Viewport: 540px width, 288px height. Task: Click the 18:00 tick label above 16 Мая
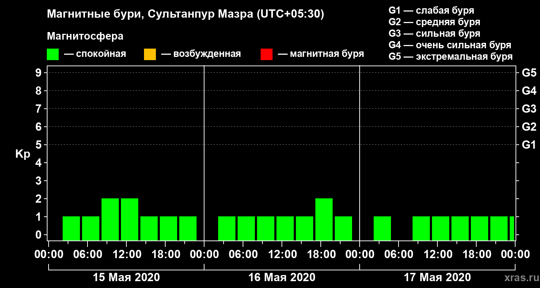pos(321,255)
